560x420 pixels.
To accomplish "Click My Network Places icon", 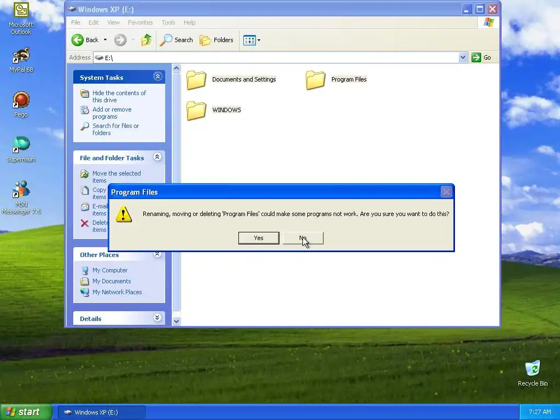I will [x=85, y=292].
